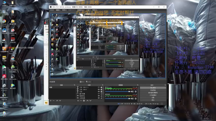
Task: Open source properties gear in Sources toolbar
Action: (84, 101)
